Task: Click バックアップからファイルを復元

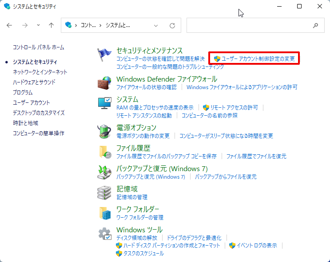Action: pyautogui.click(x=226, y=177)
